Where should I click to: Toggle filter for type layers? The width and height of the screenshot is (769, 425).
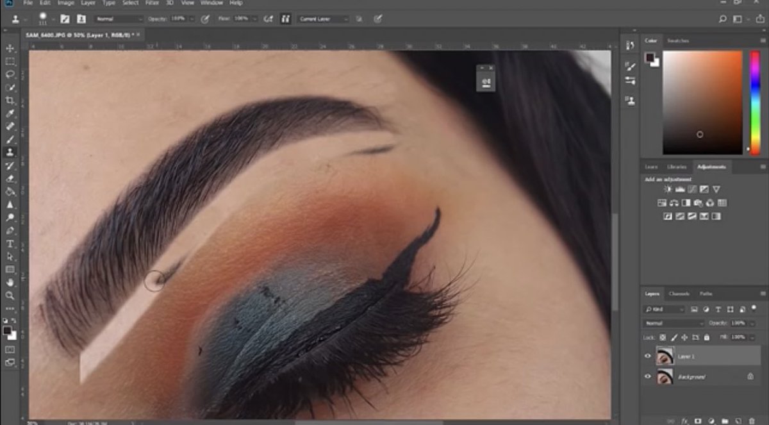719,310
